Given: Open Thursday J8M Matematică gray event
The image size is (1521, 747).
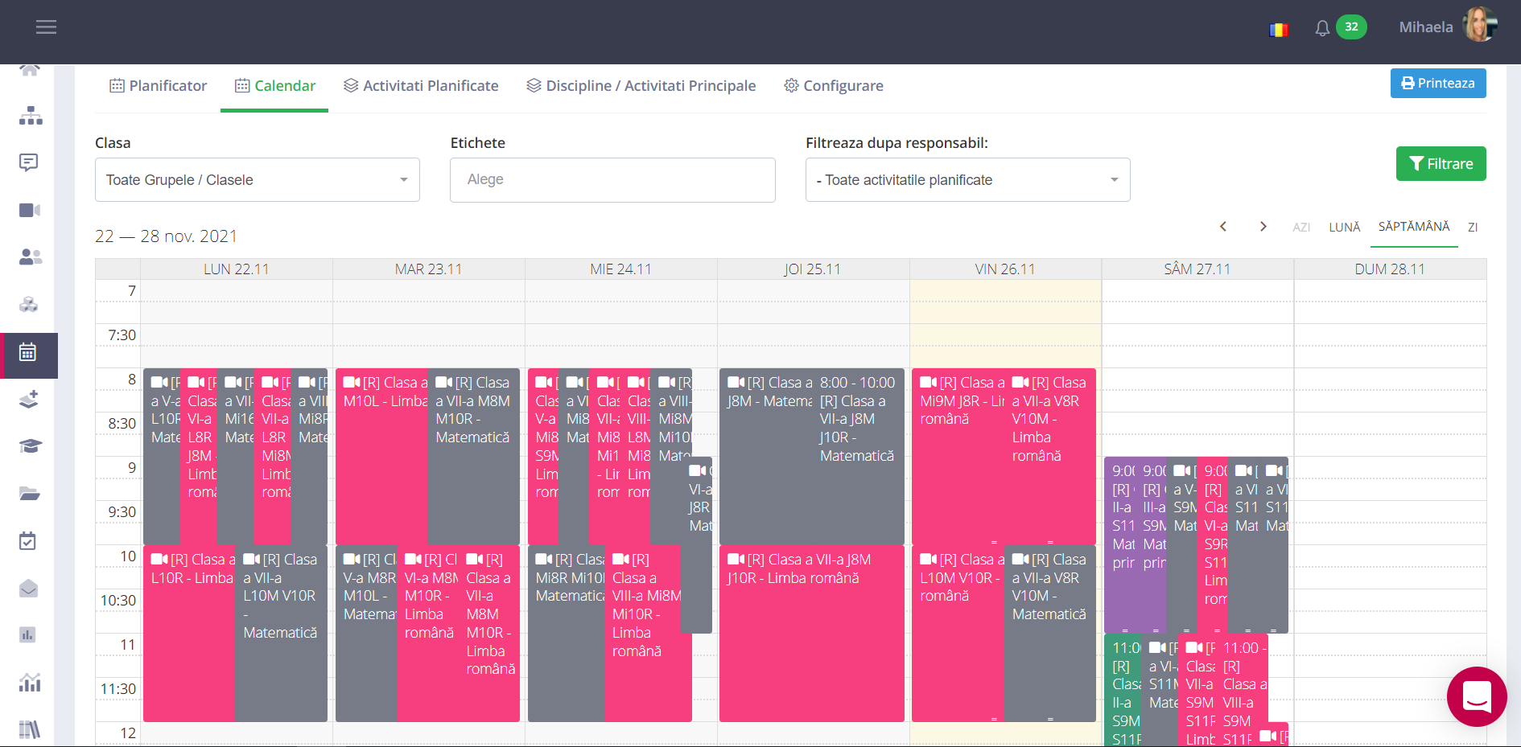Looking at the screenshot, I should point(765,457).
